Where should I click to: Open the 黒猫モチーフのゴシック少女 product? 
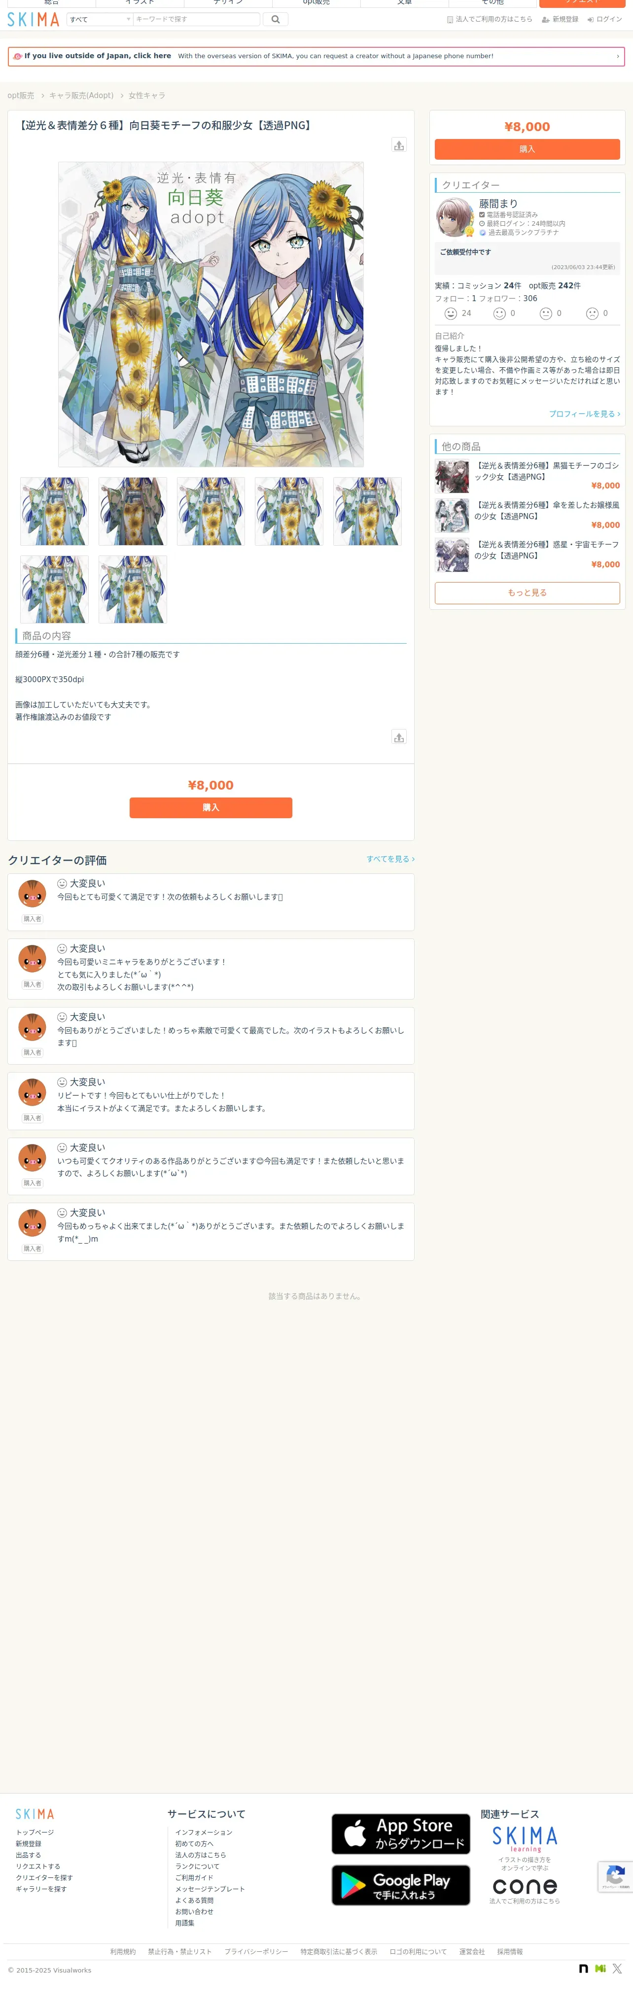pyautogui.click(x=546, y=471)
